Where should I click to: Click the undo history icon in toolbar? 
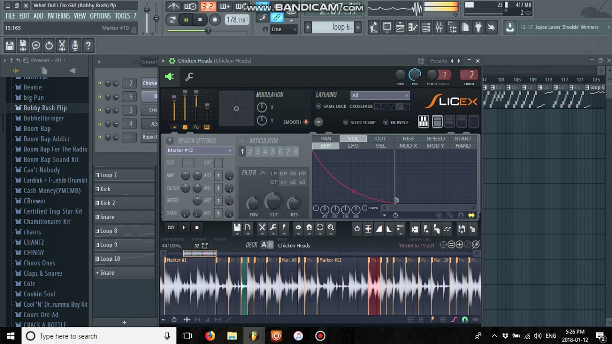49,46
